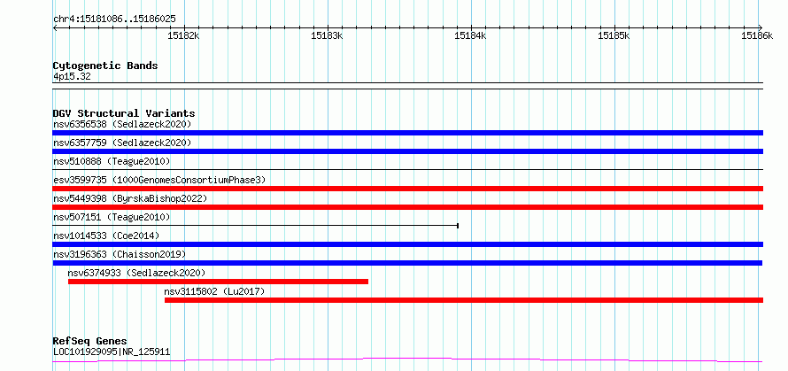
Task: Open gene label LOC101929095|NR_125911
Action: coord(112,352)
